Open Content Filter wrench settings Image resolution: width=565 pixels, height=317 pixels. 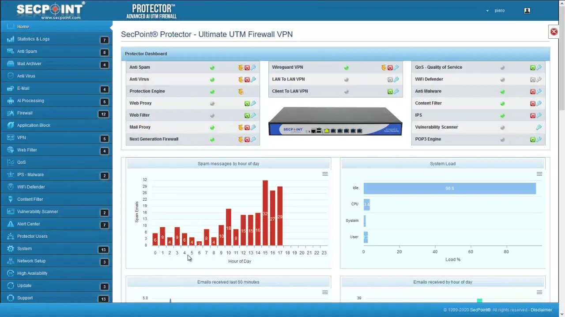[x=539, y=103]
